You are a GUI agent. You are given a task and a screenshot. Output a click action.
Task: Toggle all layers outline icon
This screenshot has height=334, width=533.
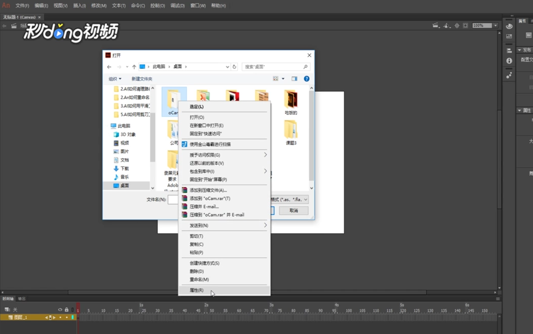pyautogui.click(x=73, y=310)
